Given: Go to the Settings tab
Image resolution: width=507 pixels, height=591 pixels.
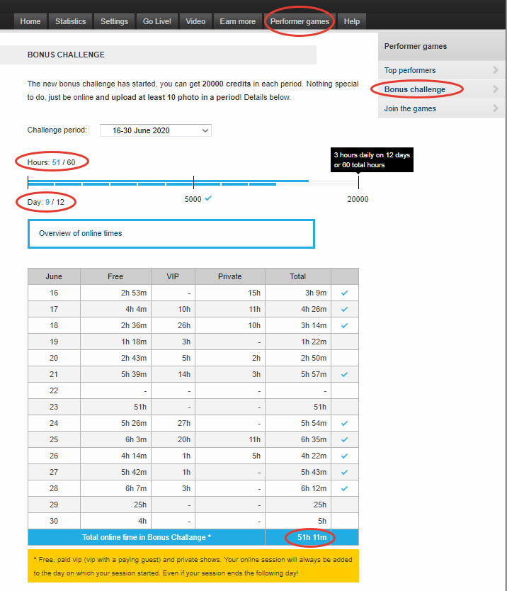Looking at the screenshot, I should pyautogui.click(x=114, y=21).
